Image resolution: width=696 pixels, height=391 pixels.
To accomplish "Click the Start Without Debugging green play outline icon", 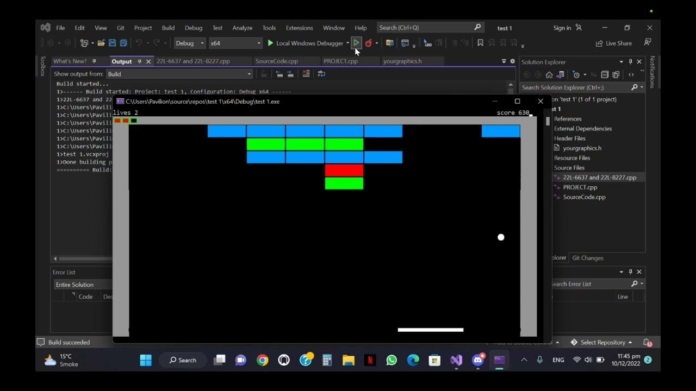I will point(356,43).
